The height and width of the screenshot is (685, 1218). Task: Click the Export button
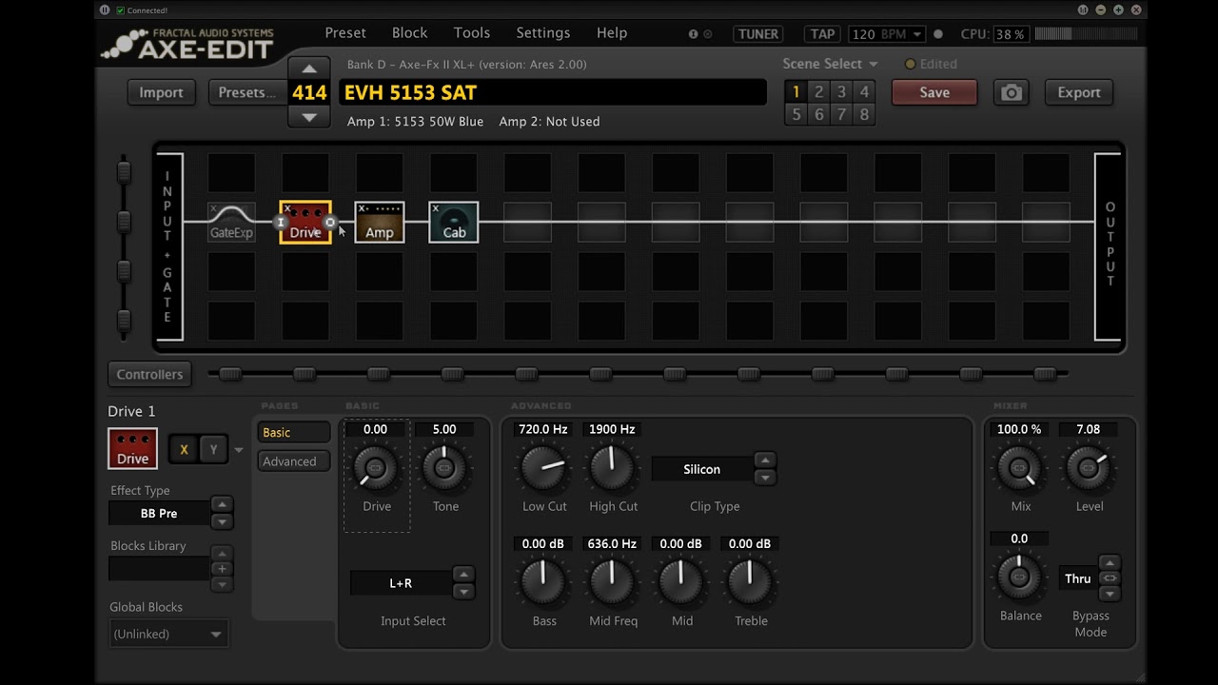click(1079, 92)
